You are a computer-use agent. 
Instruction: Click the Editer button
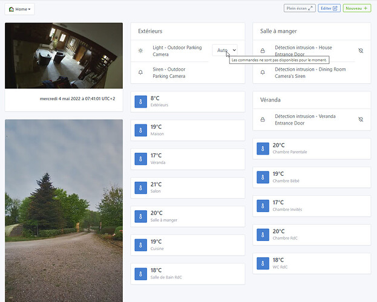(x=329, y=8)
